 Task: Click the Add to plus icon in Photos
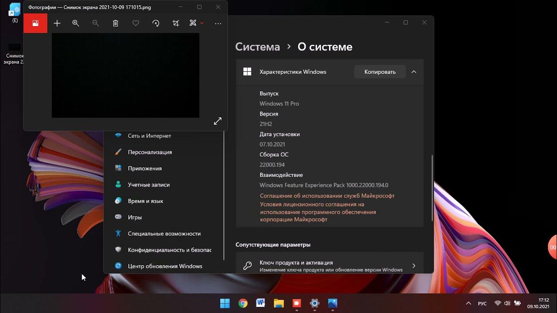57,23
